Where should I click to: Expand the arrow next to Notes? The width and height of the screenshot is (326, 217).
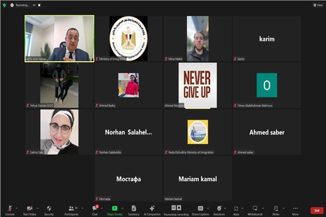284,208
